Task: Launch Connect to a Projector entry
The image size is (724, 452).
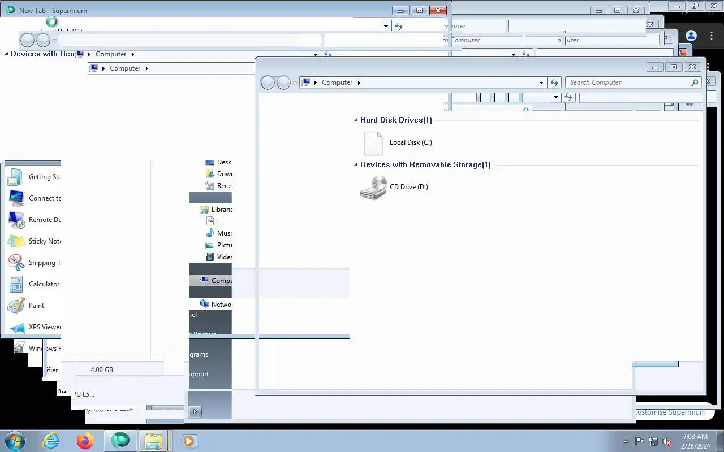Action: tap(33, 198)
